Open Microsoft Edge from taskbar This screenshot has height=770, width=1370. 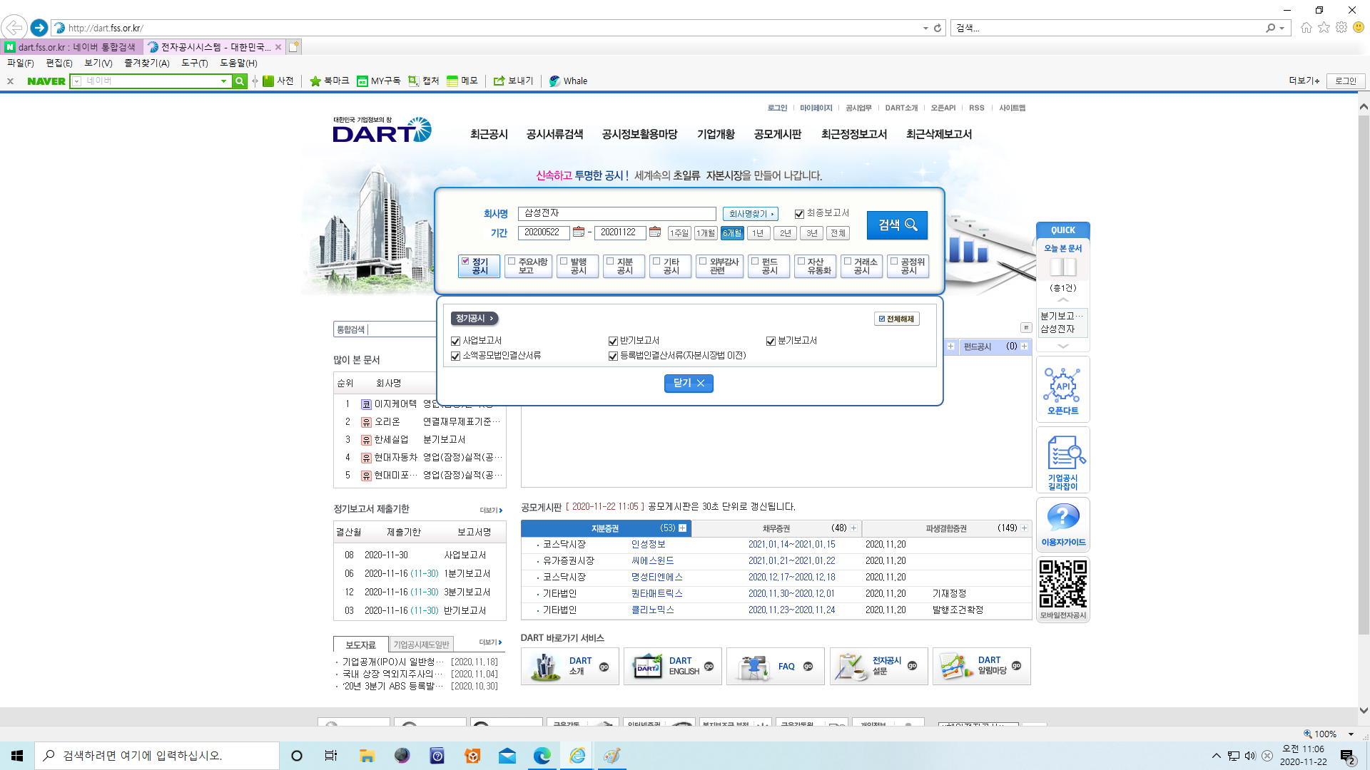(542, 756)
